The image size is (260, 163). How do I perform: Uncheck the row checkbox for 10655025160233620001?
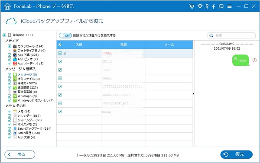[x=60, y=86]
